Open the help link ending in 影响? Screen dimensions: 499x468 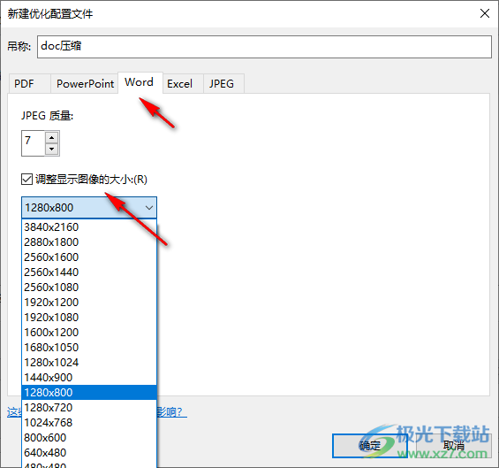pos(172,412)
